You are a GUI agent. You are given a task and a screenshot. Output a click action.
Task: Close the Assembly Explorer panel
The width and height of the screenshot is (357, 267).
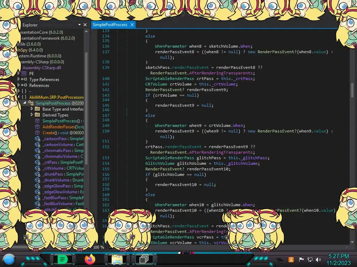point(85,25)
